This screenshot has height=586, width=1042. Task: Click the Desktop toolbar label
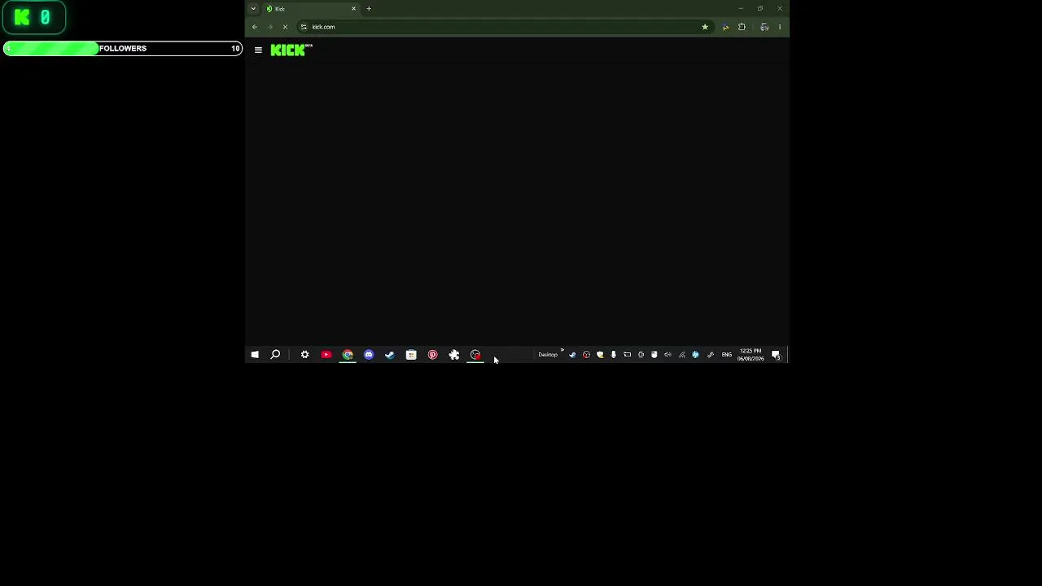548,355
